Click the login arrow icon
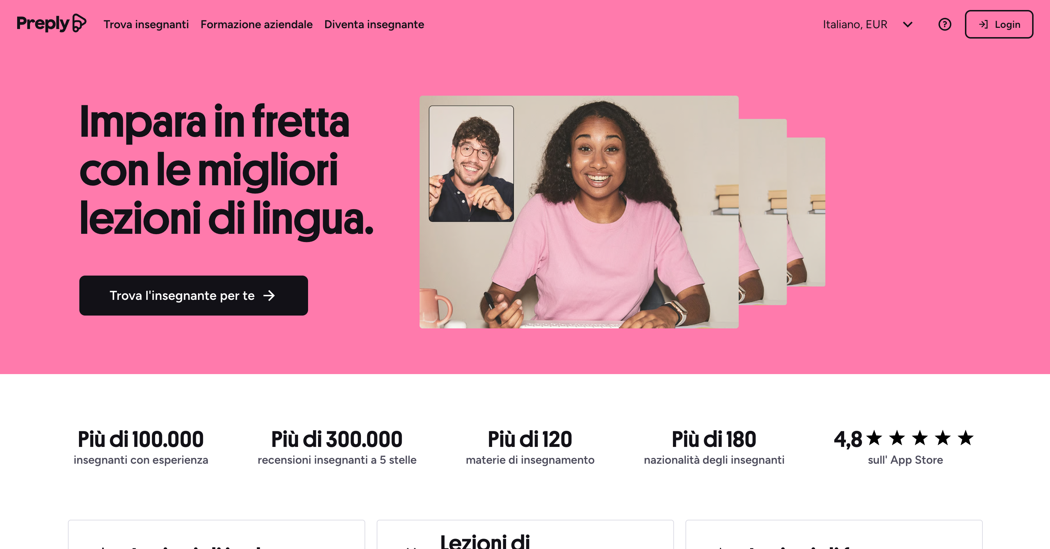The width and height of the screenshot is (1050, 549). [984, 24]
